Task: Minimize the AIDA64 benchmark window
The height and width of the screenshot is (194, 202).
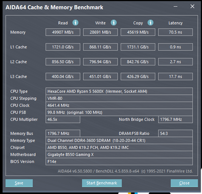Action: point(176,7)
